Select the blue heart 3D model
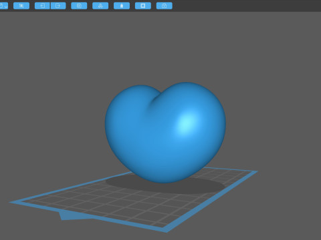 (165, 133)
